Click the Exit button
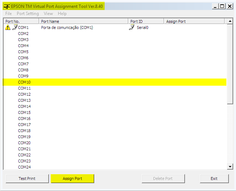The width and height of the screenshot is (236, 191). (x=214, y=179)
